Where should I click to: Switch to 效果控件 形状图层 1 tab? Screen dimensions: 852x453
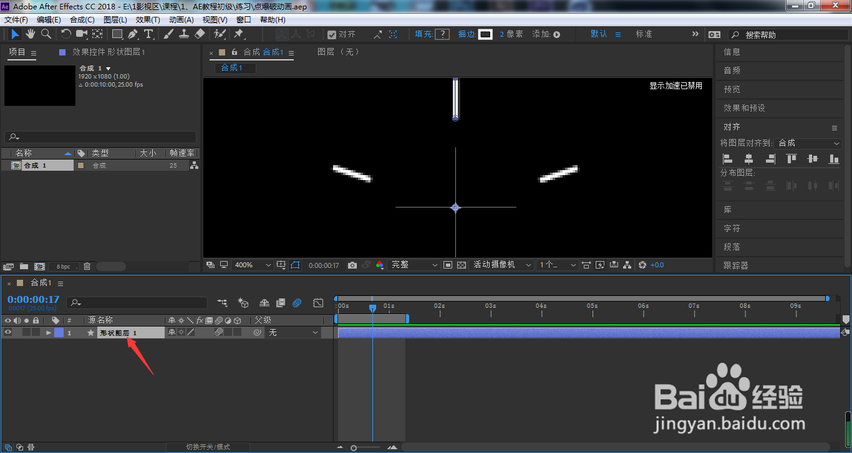pos(109,52)
